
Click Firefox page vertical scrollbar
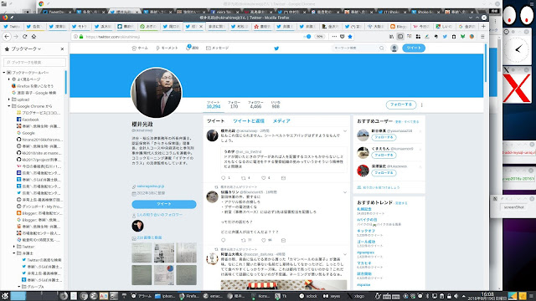click(x=486, y=64)
